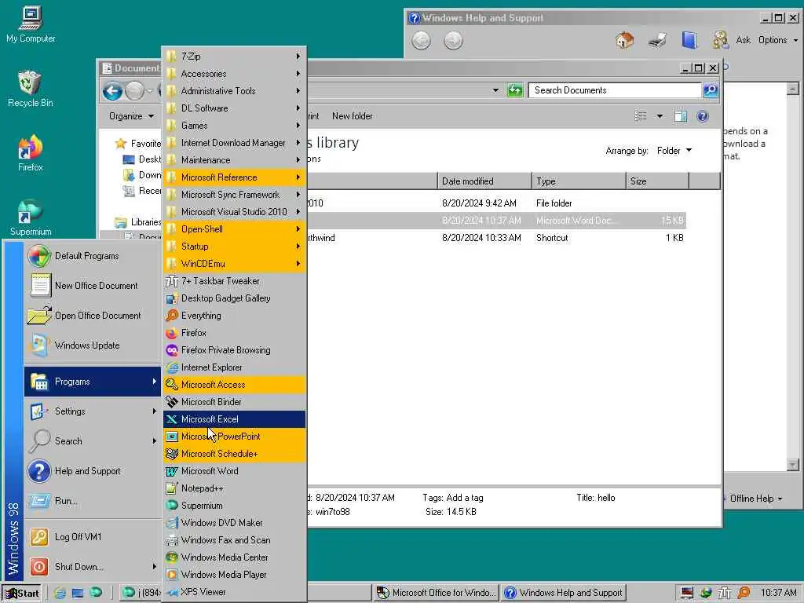Expand the Games folder submenu
804x603 pixels.
(234, 126)
